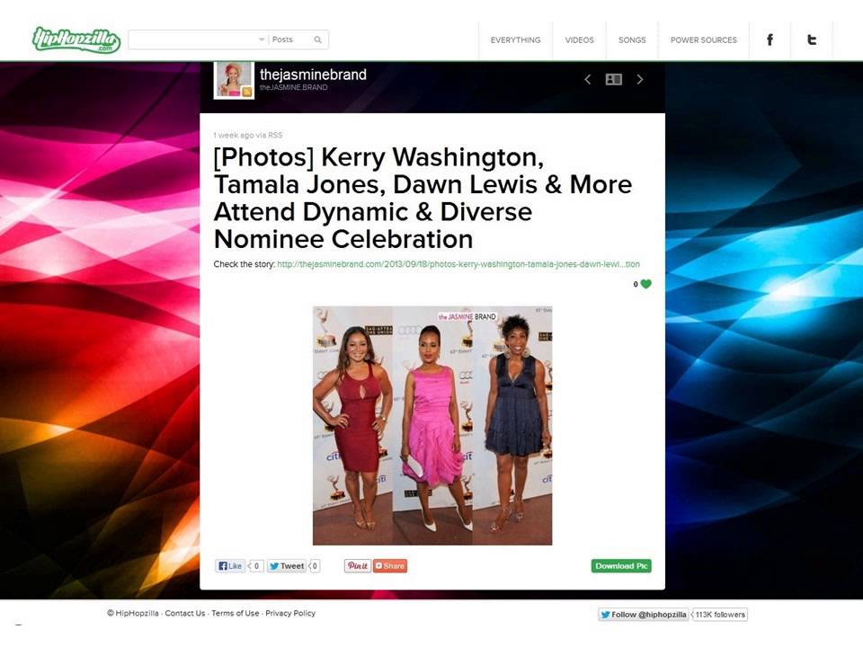
Task: Open the Videos menu item
Action: 579,40
